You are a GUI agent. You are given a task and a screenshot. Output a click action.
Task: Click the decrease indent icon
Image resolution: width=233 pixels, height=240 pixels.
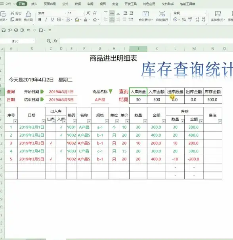click(125, 13)
